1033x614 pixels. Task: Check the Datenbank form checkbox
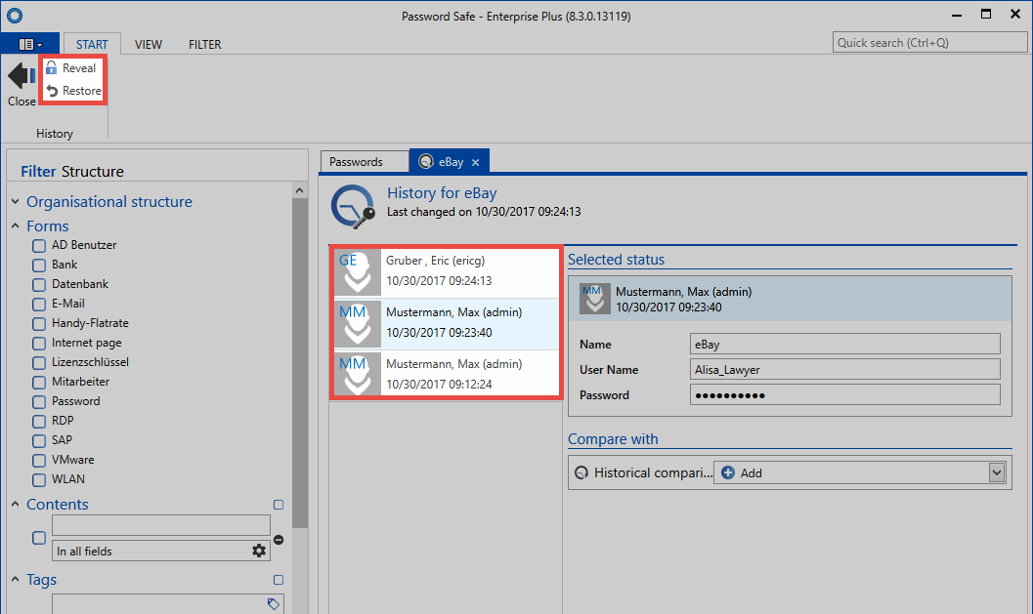click(39, 284)
